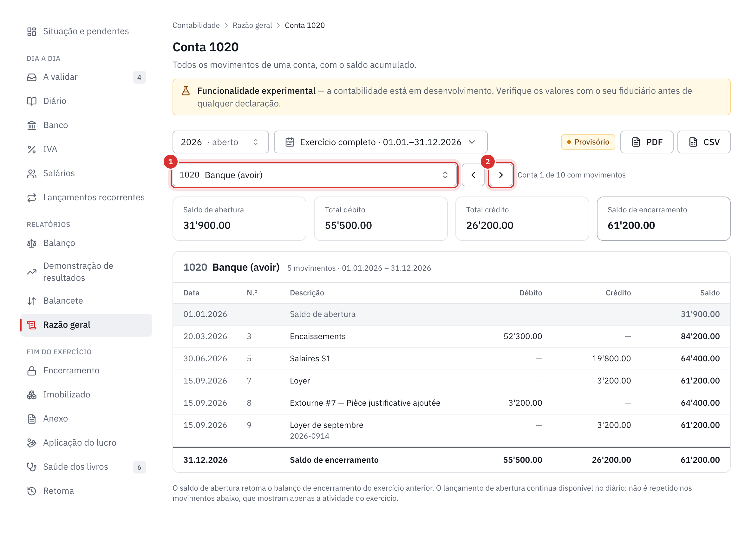751x535 pixels.
Task: Click the A validar count badge 4
Action: [x=140, y=77]
